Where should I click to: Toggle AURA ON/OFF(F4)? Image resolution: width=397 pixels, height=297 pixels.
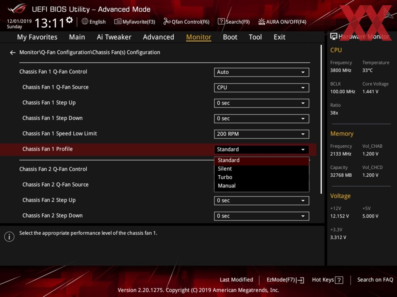tap(282, 22)
